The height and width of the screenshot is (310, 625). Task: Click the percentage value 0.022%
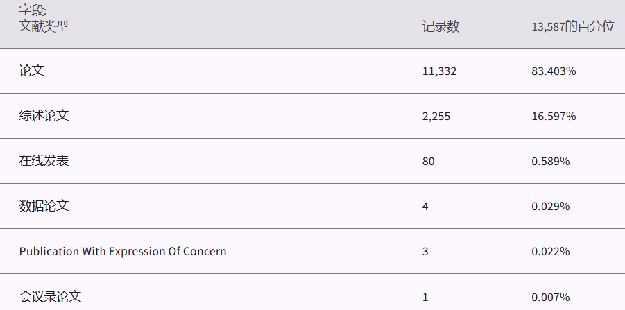(x=551, y=252)
